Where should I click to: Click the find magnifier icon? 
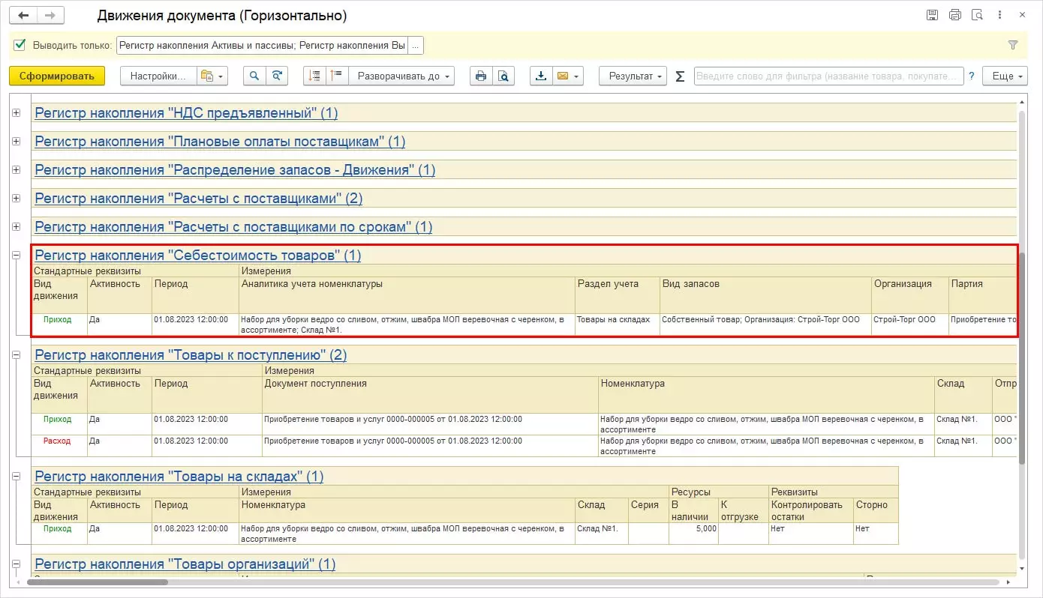click(254, 76)
